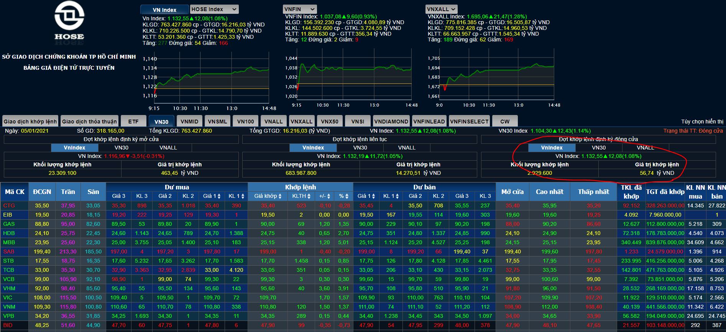Open the ETF tab

(133, 122)
